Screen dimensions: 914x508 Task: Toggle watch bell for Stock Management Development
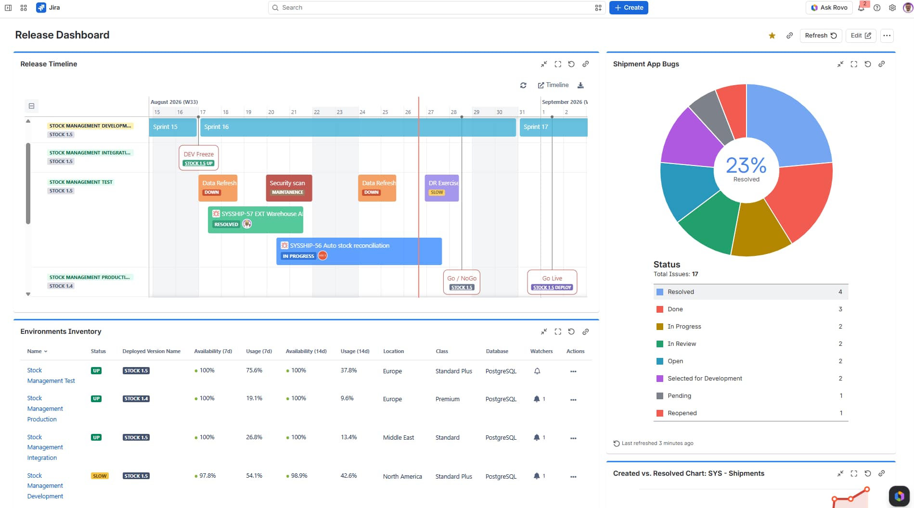pos(537,476)
